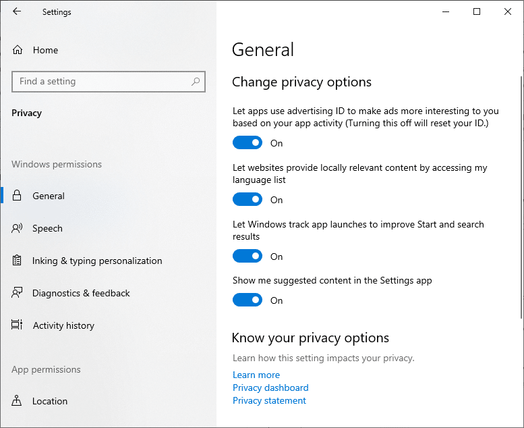Viewport: 524px width, 428px height.
Task: Click the Activity history icon
Action: pos(18,325)
